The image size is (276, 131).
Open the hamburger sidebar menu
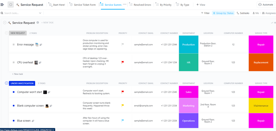(x=2, y=5)
